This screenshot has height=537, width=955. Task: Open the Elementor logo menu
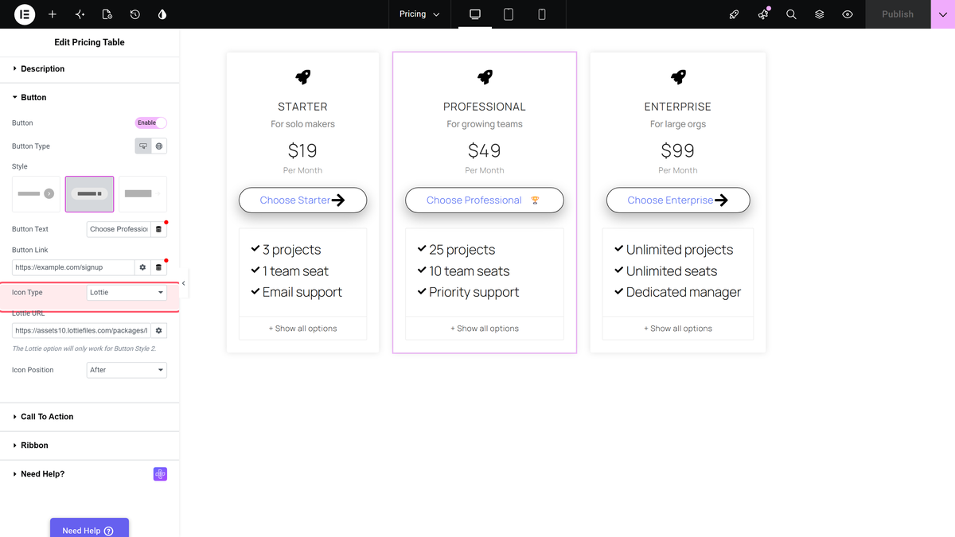point(25,14)
